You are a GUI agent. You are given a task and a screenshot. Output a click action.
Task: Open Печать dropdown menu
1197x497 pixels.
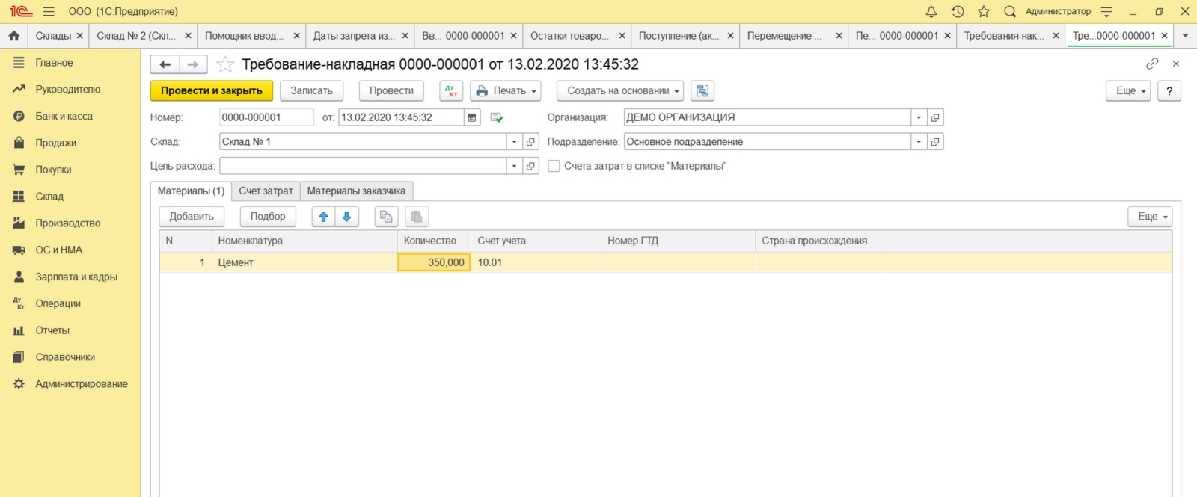[506, 90]
